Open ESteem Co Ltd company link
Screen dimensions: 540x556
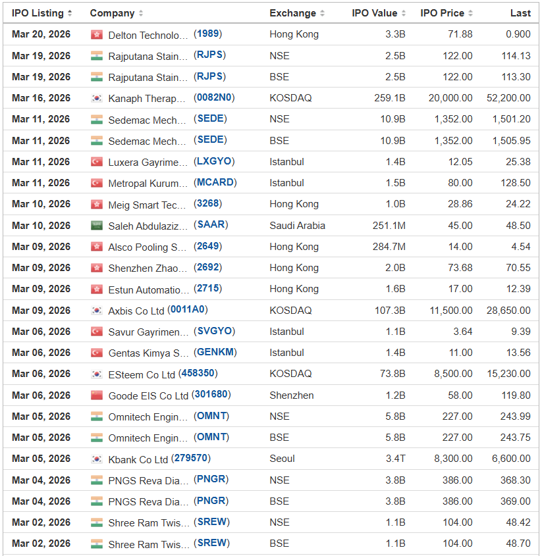coord(142,374)
